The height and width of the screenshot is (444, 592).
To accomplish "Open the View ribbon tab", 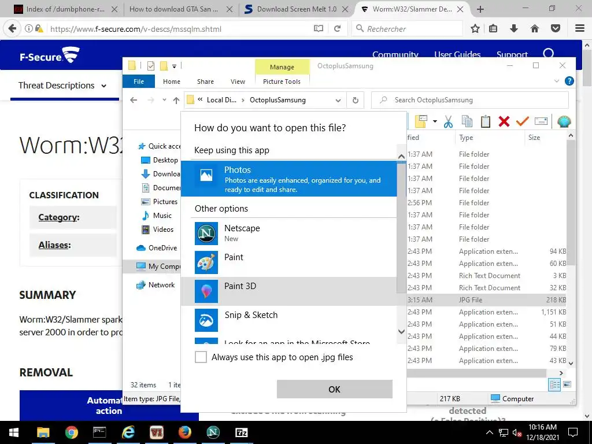I will tap(238, 82).
